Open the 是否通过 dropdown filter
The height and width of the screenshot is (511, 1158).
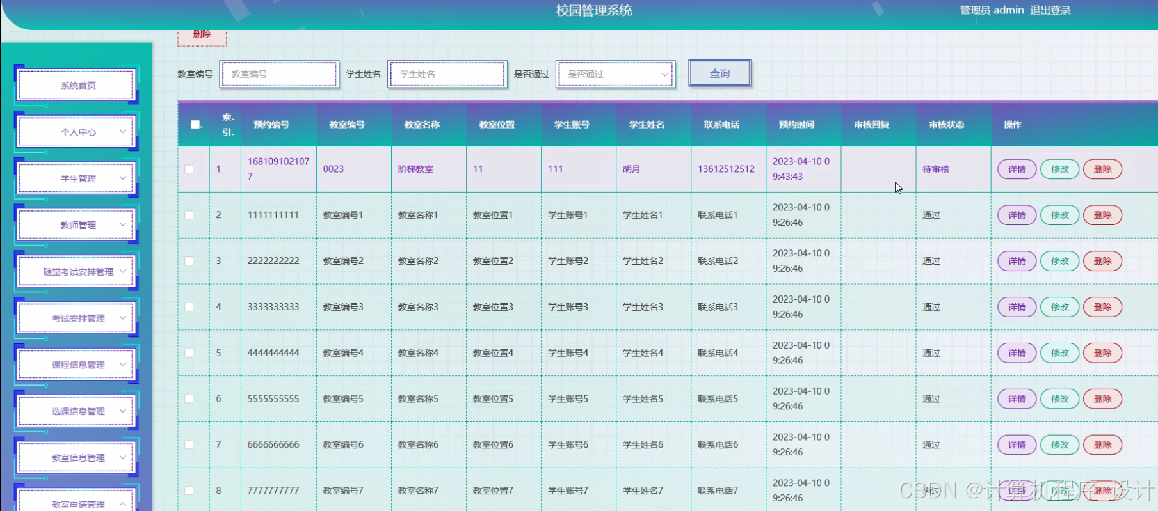616,74
